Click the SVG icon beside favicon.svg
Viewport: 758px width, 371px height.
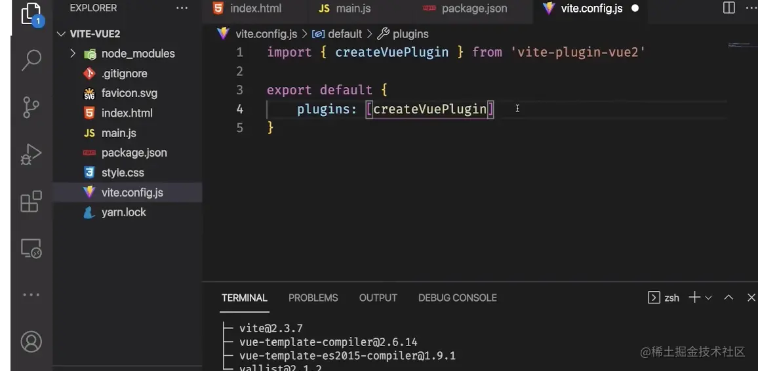point(89,93)
